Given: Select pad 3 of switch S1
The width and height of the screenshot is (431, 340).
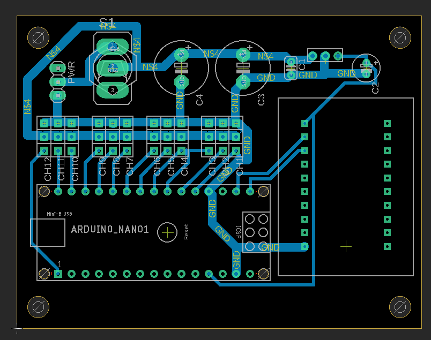Looking at the screenshot, I should (113, 90).
